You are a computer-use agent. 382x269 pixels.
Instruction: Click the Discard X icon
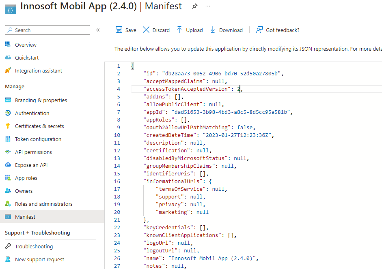(146, 30)
